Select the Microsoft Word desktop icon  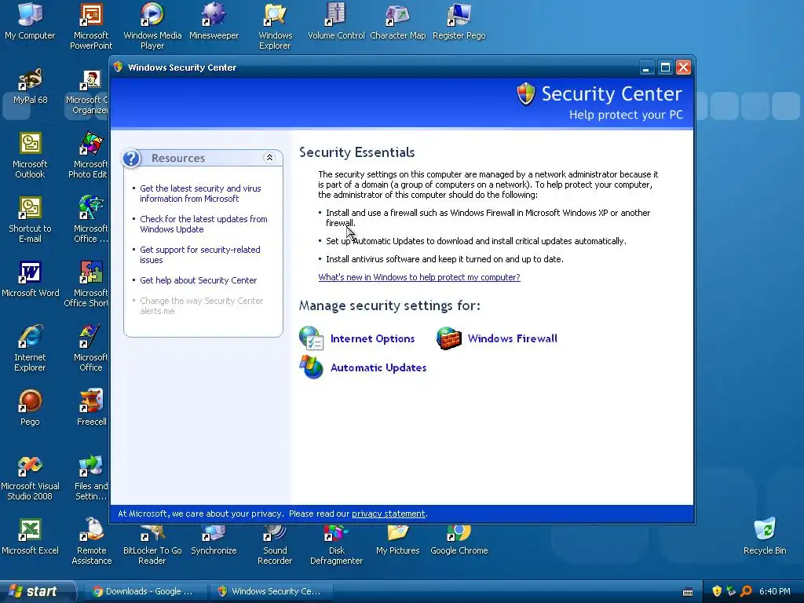click(31, 279)
